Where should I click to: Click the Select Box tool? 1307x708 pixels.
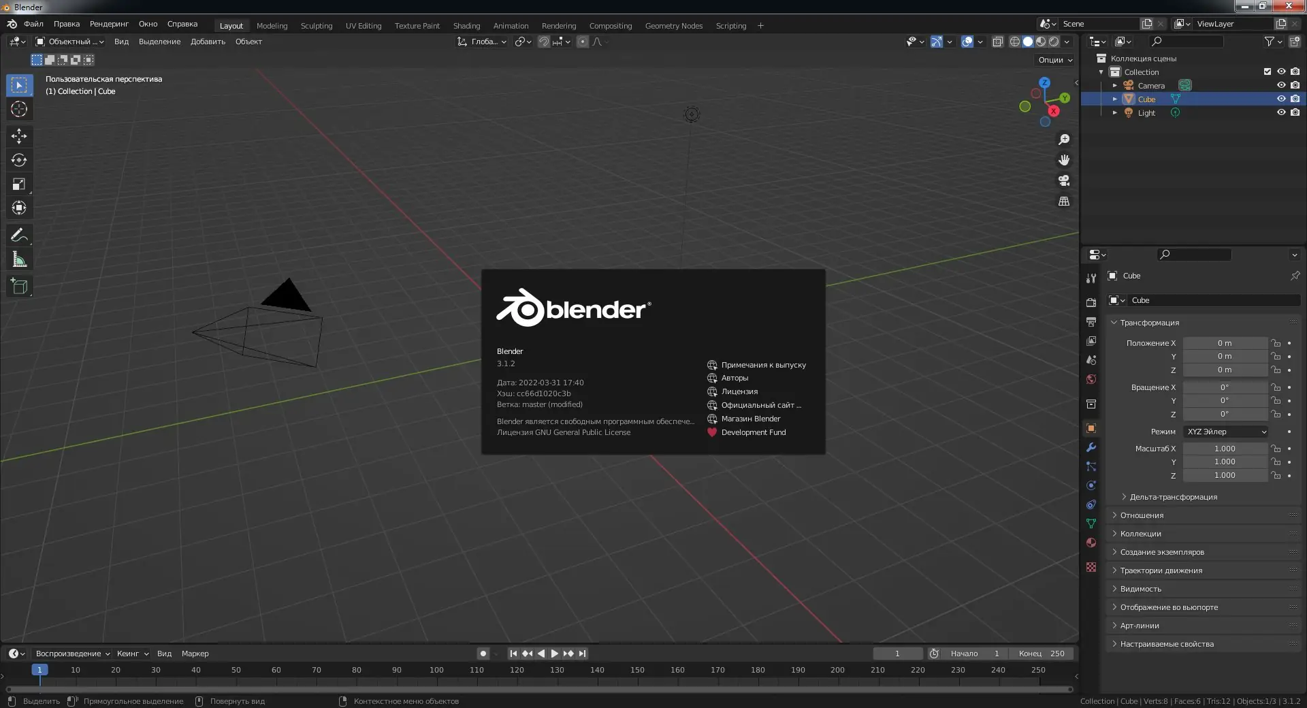pos(19,85)
